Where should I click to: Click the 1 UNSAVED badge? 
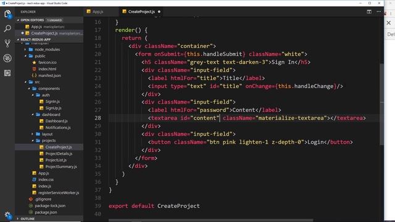54,20
